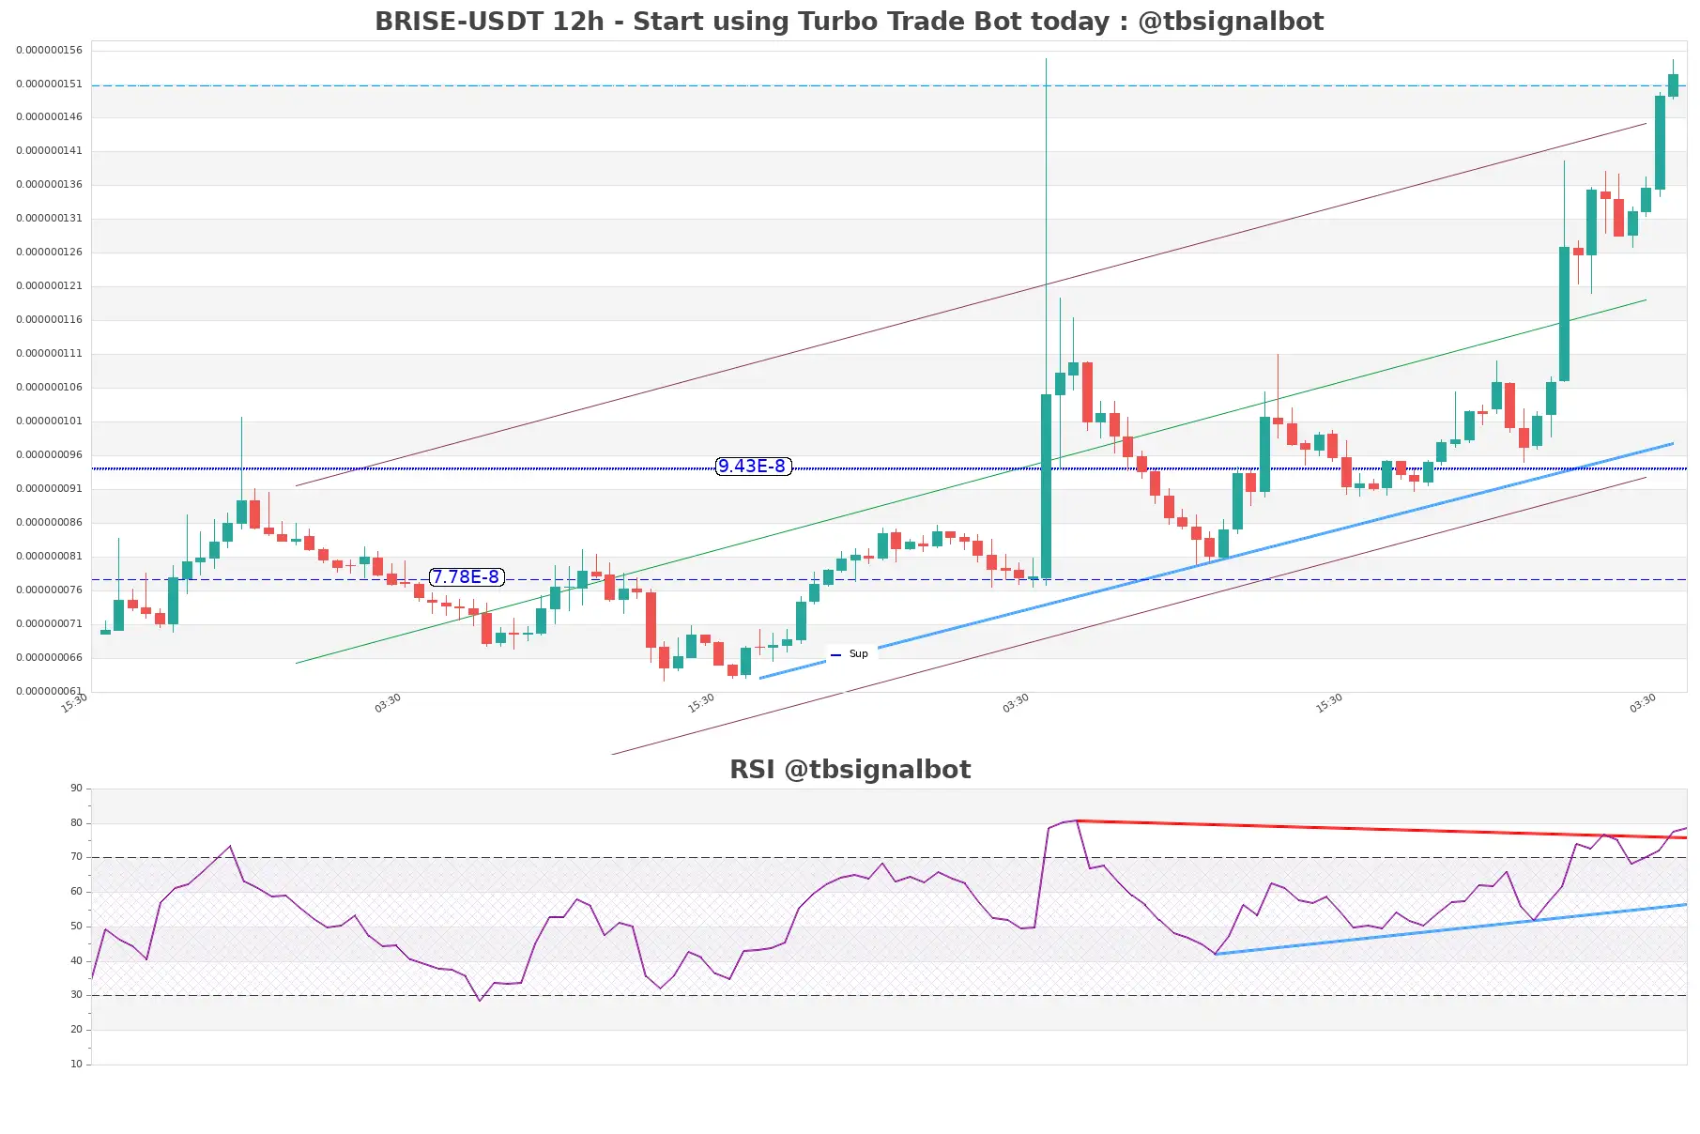This screenshot has width=1700, height=1134.
Task: Click the 0.000000136 price axis label
Action: click(x=49, y=184)
